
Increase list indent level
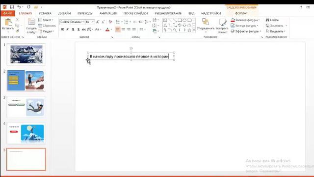[x=141, y=22]
